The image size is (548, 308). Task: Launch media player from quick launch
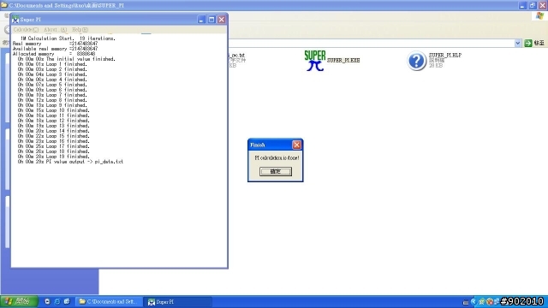(48, 302)
